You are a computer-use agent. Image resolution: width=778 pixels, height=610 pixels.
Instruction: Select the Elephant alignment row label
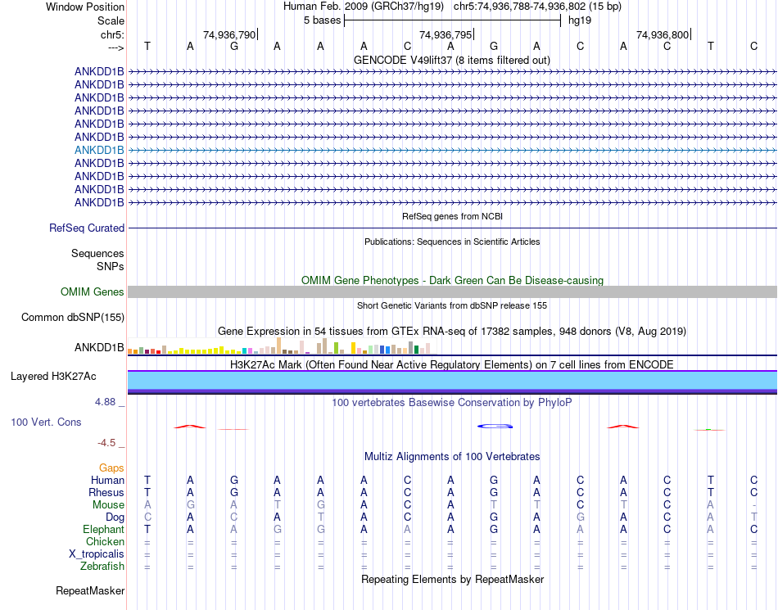tap(103, 530)
